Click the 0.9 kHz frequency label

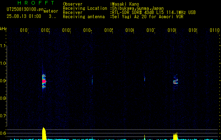[3, 81]
